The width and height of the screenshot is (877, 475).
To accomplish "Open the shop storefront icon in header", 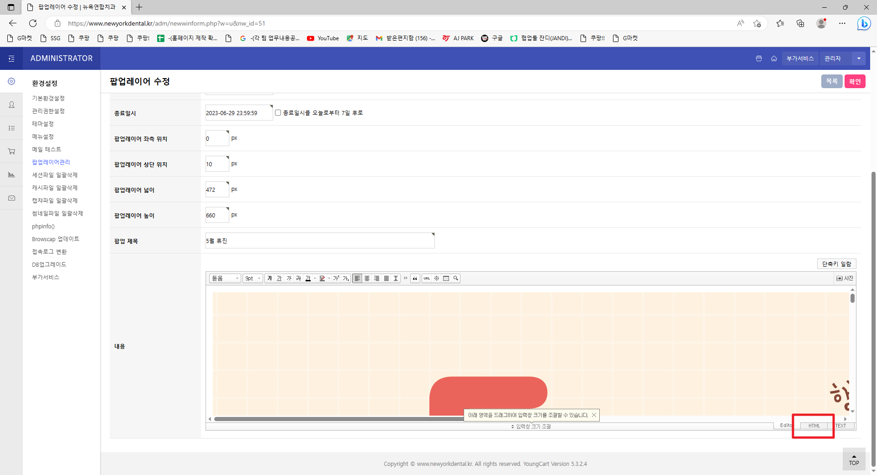I will pos(759,58).
